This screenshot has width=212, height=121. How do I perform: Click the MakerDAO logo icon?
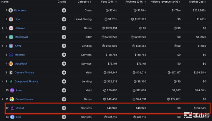tap(11, 37)
